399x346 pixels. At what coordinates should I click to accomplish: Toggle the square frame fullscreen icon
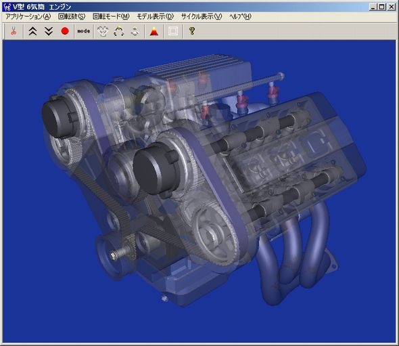click(x=173, y=31)
